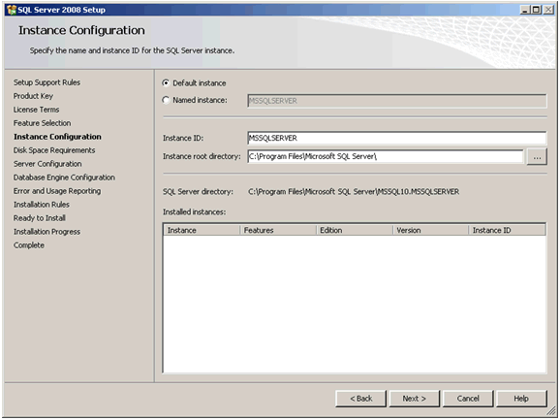Sort by the Version column header
Viewport: 560px width, 420px height.
coord(430,230)
